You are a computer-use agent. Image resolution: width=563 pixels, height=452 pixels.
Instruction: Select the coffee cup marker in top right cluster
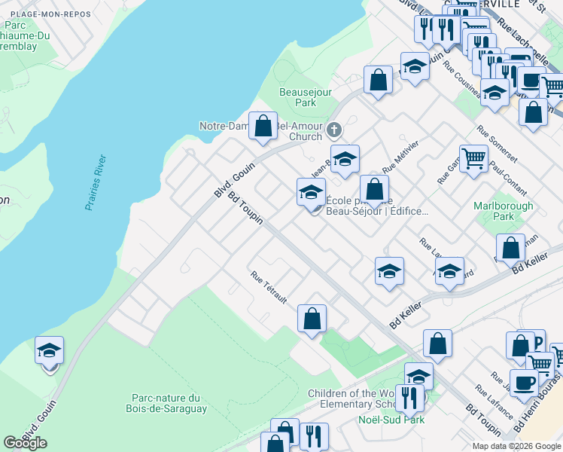tap(532, 81)
